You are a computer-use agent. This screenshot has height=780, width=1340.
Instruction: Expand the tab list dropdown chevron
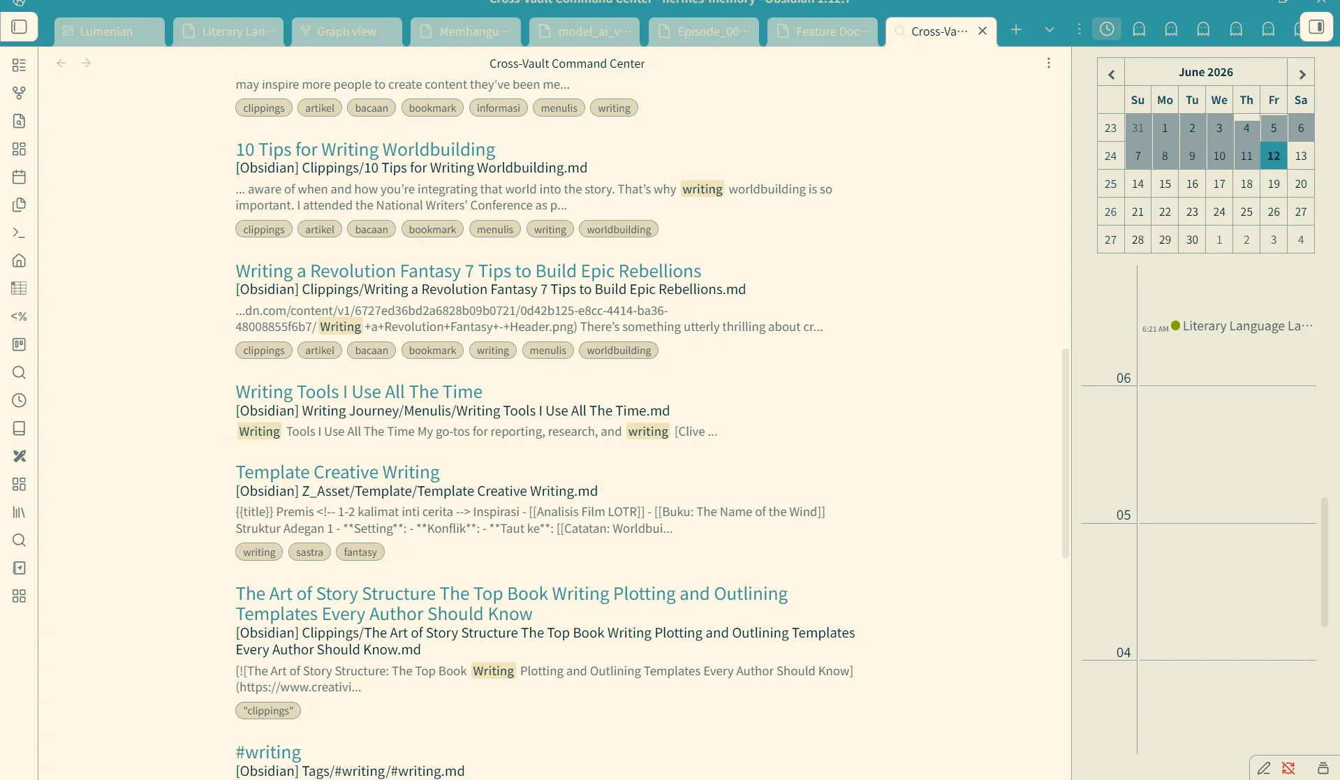pyautogui.click(x=1049, y=29)
